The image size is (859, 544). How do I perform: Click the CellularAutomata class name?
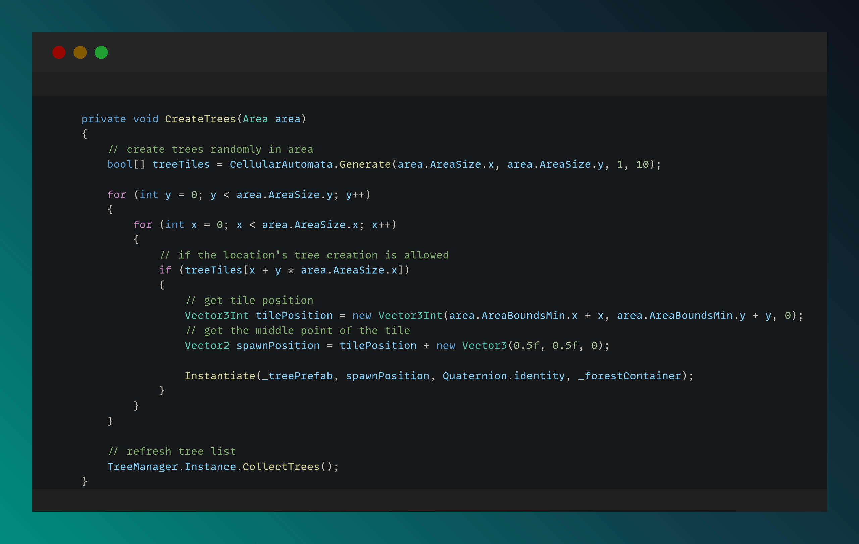click(281, 164)
